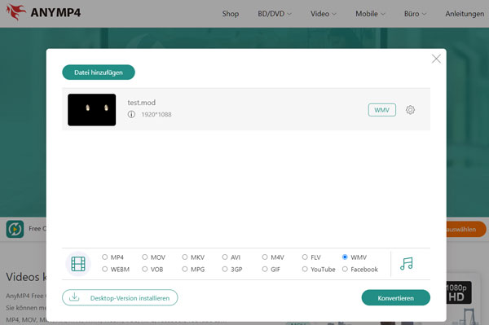Click the Konvertieren button

(x=396, y=298)
